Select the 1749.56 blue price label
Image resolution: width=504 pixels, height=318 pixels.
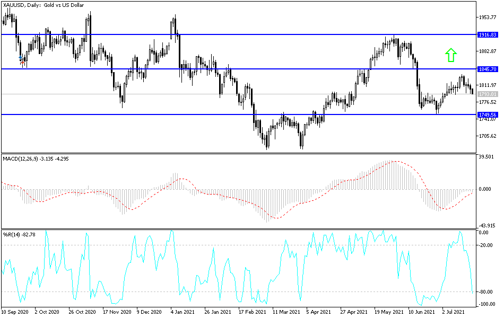click(x=488, y=114)
